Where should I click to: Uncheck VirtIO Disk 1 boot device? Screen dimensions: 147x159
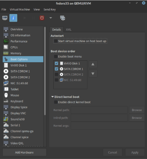[57, 64]
